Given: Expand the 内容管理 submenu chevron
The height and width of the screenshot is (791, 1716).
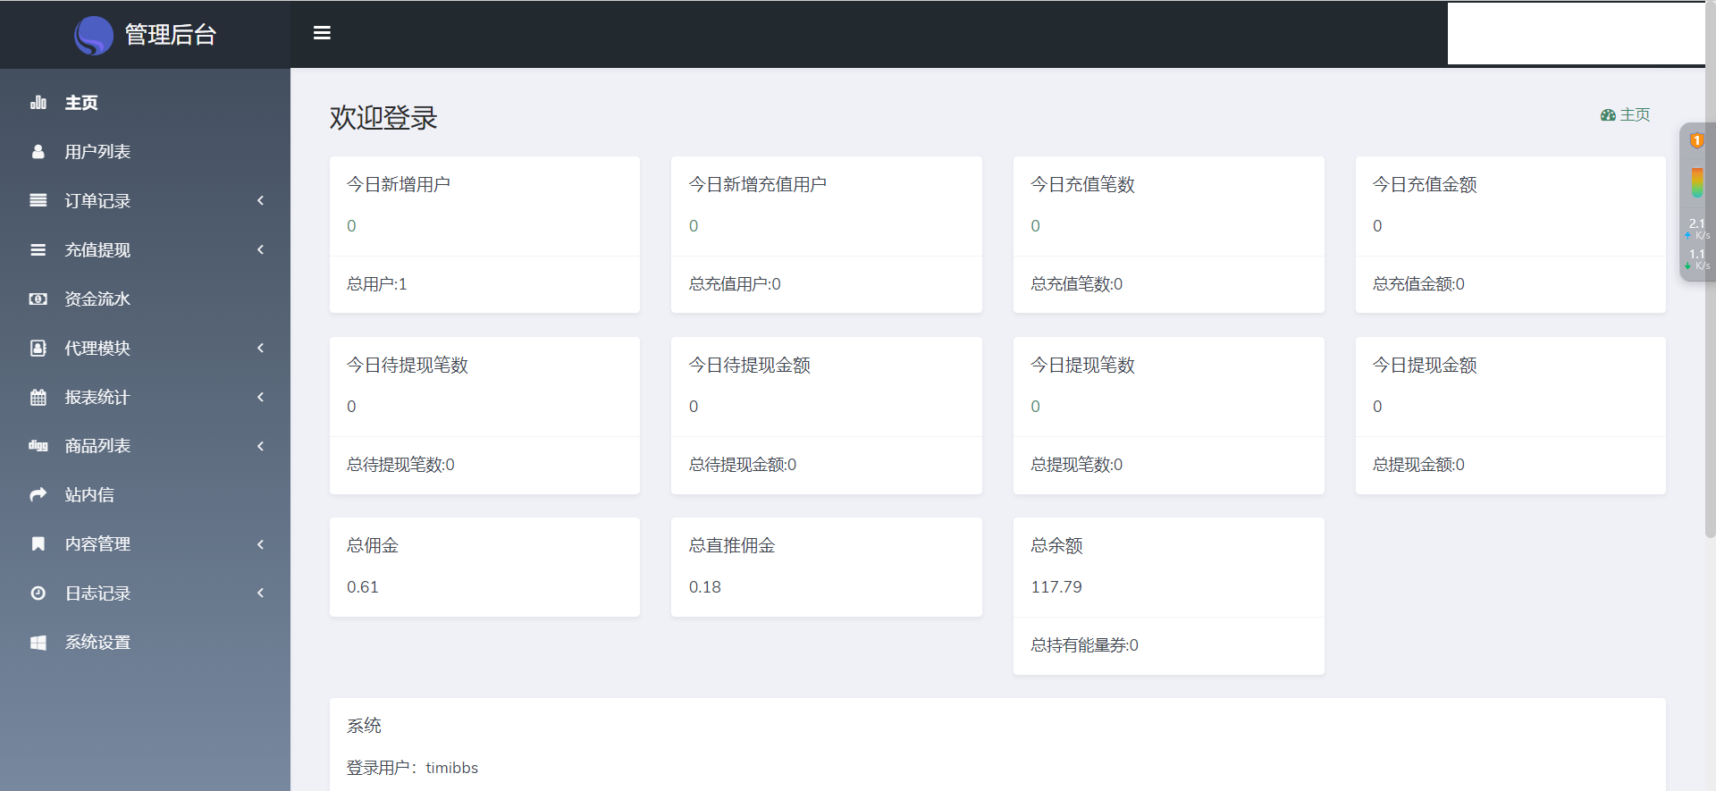Looking at the screenshot, I should tap(260, 544).
